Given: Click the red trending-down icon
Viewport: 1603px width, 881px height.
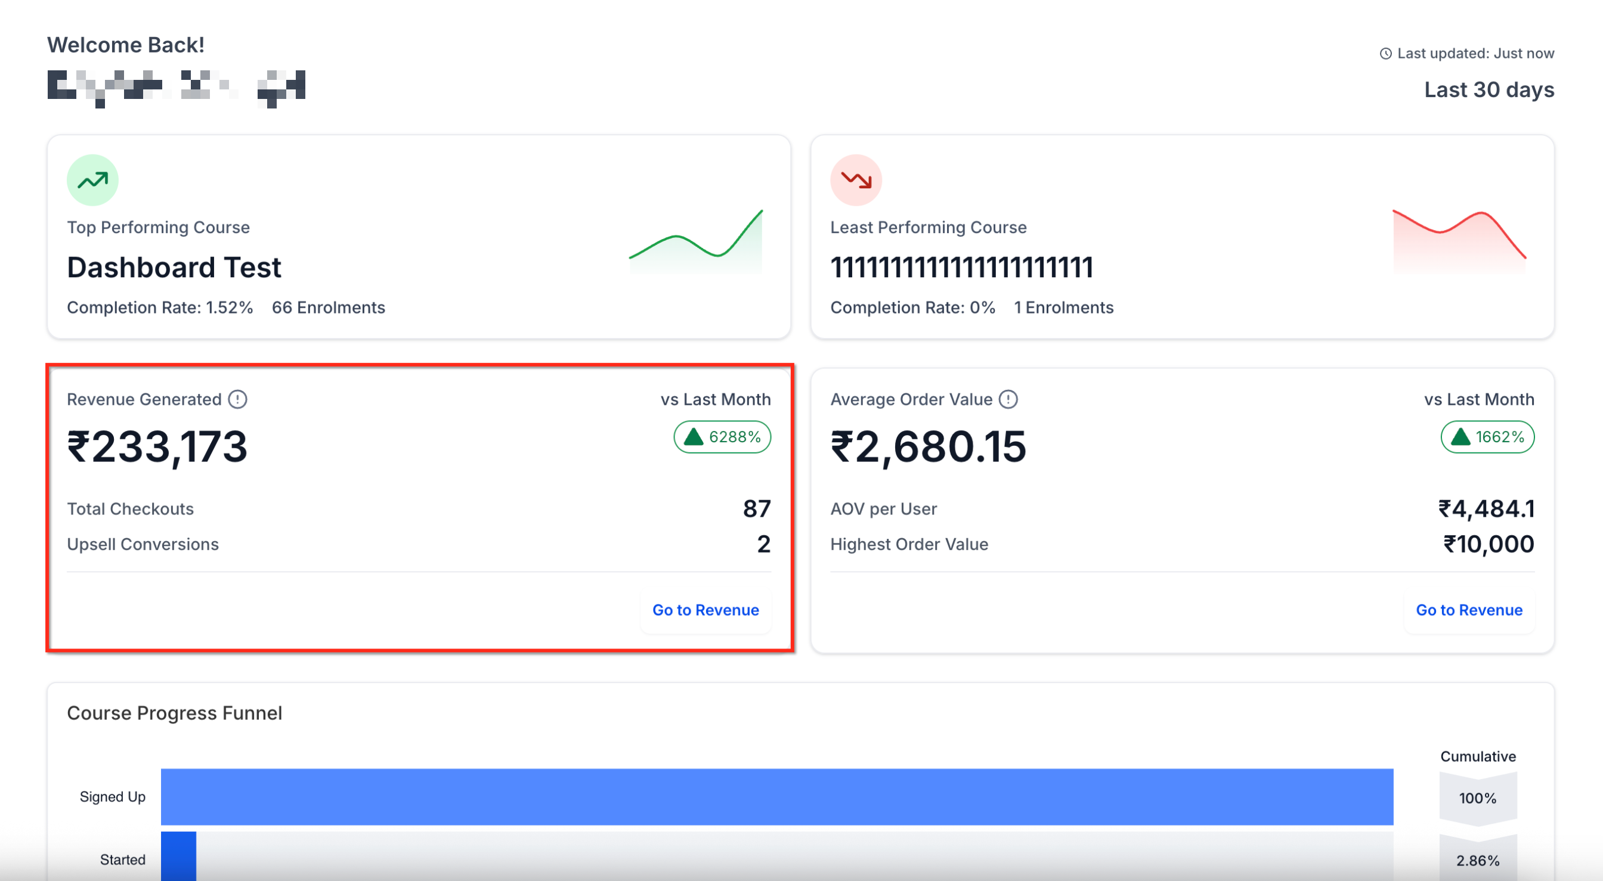Looking at the screenshot, I should pos(856,181).
